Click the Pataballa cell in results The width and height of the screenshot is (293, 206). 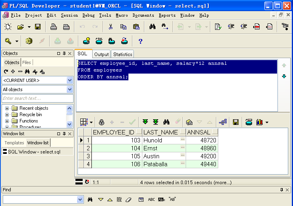(164, 164)
